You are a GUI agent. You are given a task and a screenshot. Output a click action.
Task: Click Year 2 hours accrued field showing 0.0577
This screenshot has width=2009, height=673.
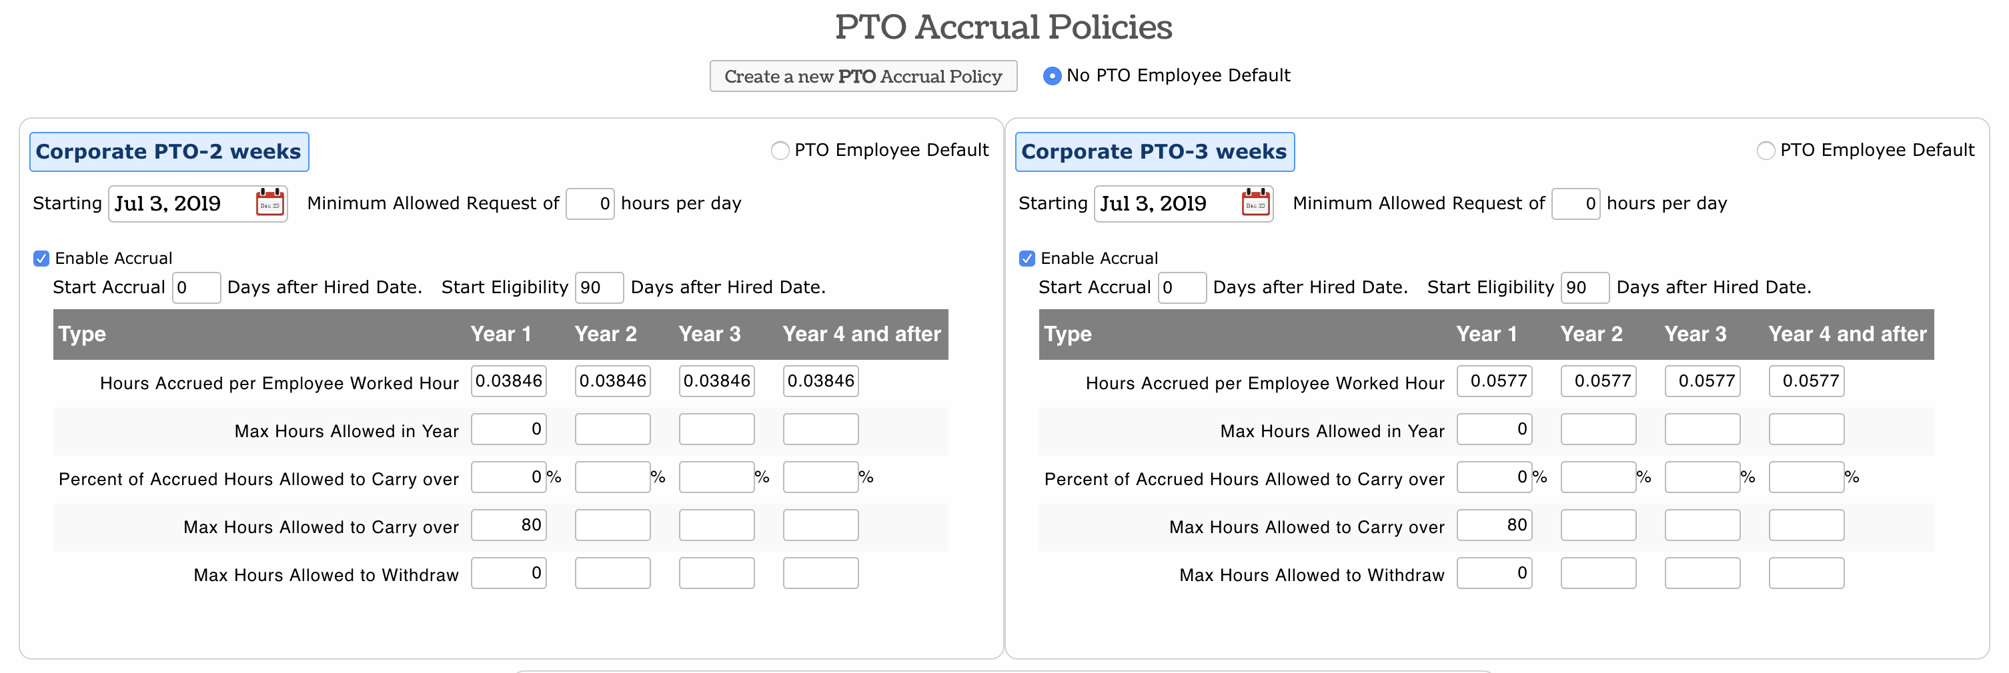click(x=1598, y=381)
